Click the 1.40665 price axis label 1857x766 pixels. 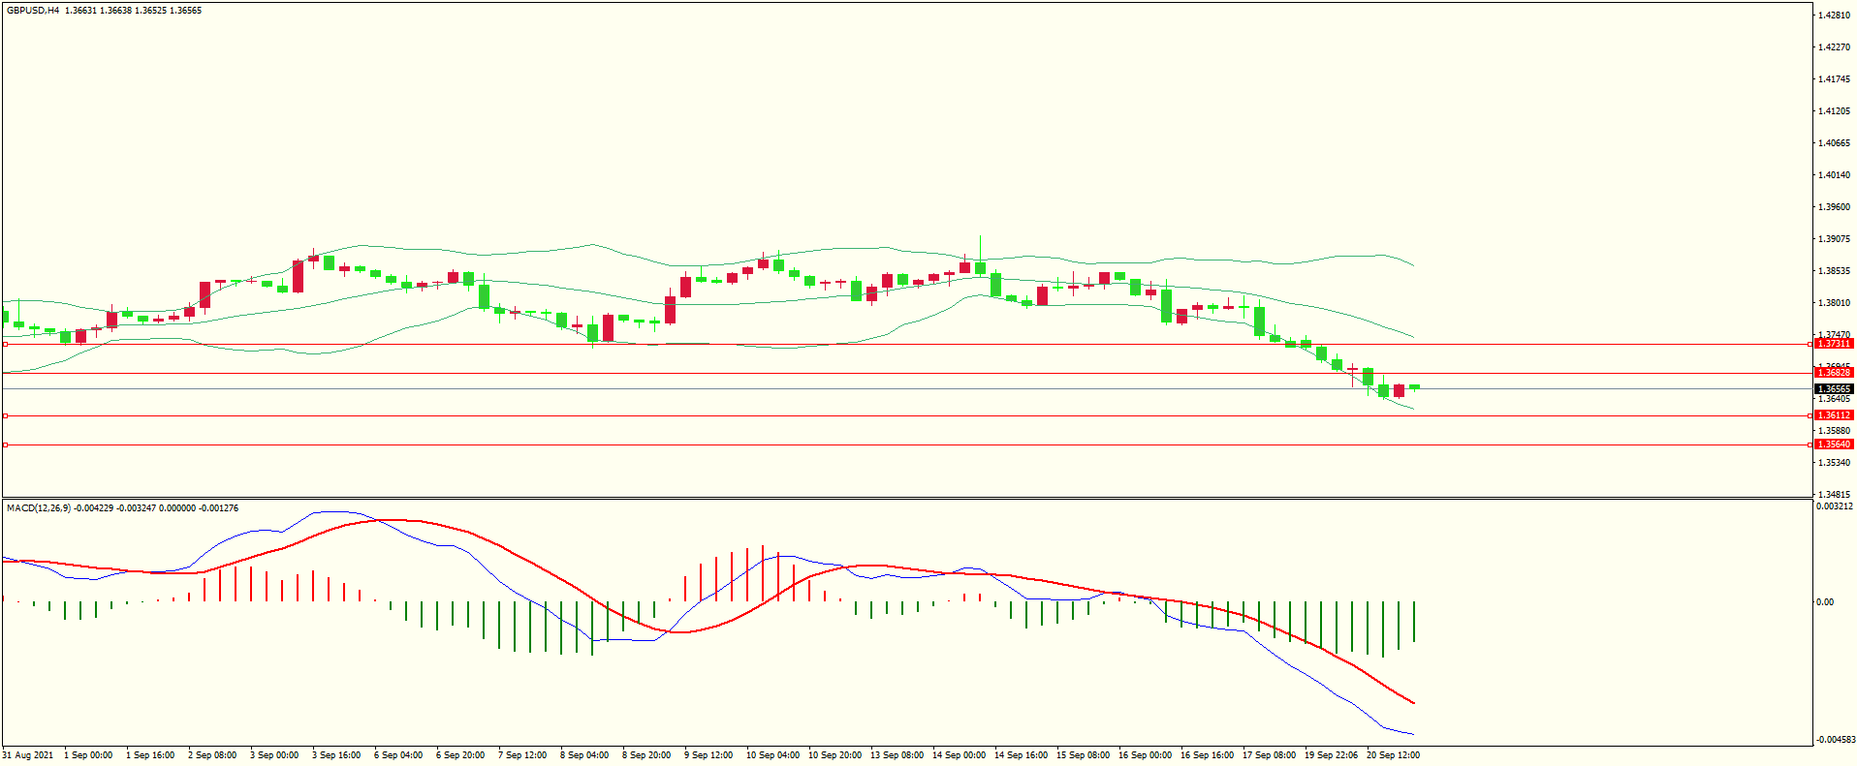pos(1835,143)
